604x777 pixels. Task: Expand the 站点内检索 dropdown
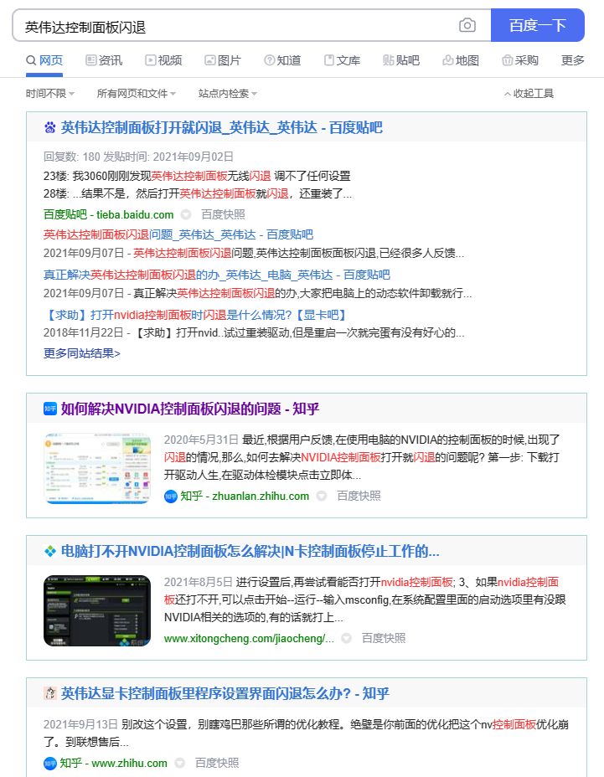coord(228,94)
